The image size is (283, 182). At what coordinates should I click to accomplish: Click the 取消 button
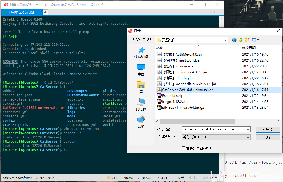click(x=268, y=137)
